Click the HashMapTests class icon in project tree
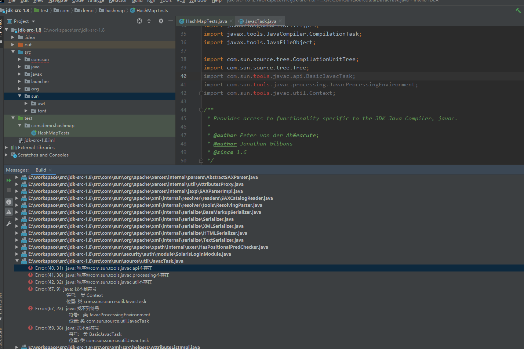This screenshot has width=524, height=349. click(34, 133)
